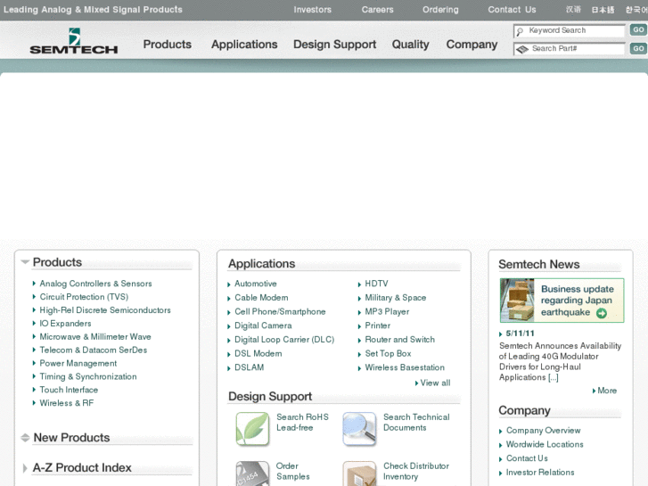648x486 pixels.
Task: Open Worldwide Locations
Action: pyautogui.click(x=545, y=444)
